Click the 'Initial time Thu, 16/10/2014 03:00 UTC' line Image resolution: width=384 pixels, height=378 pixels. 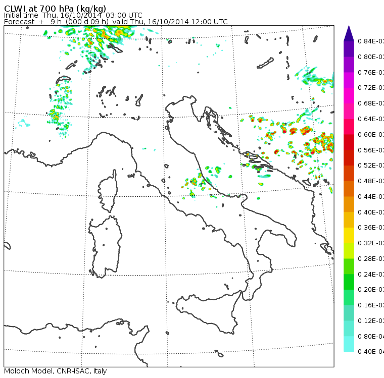pyautogui.click(x=73, y=15)
